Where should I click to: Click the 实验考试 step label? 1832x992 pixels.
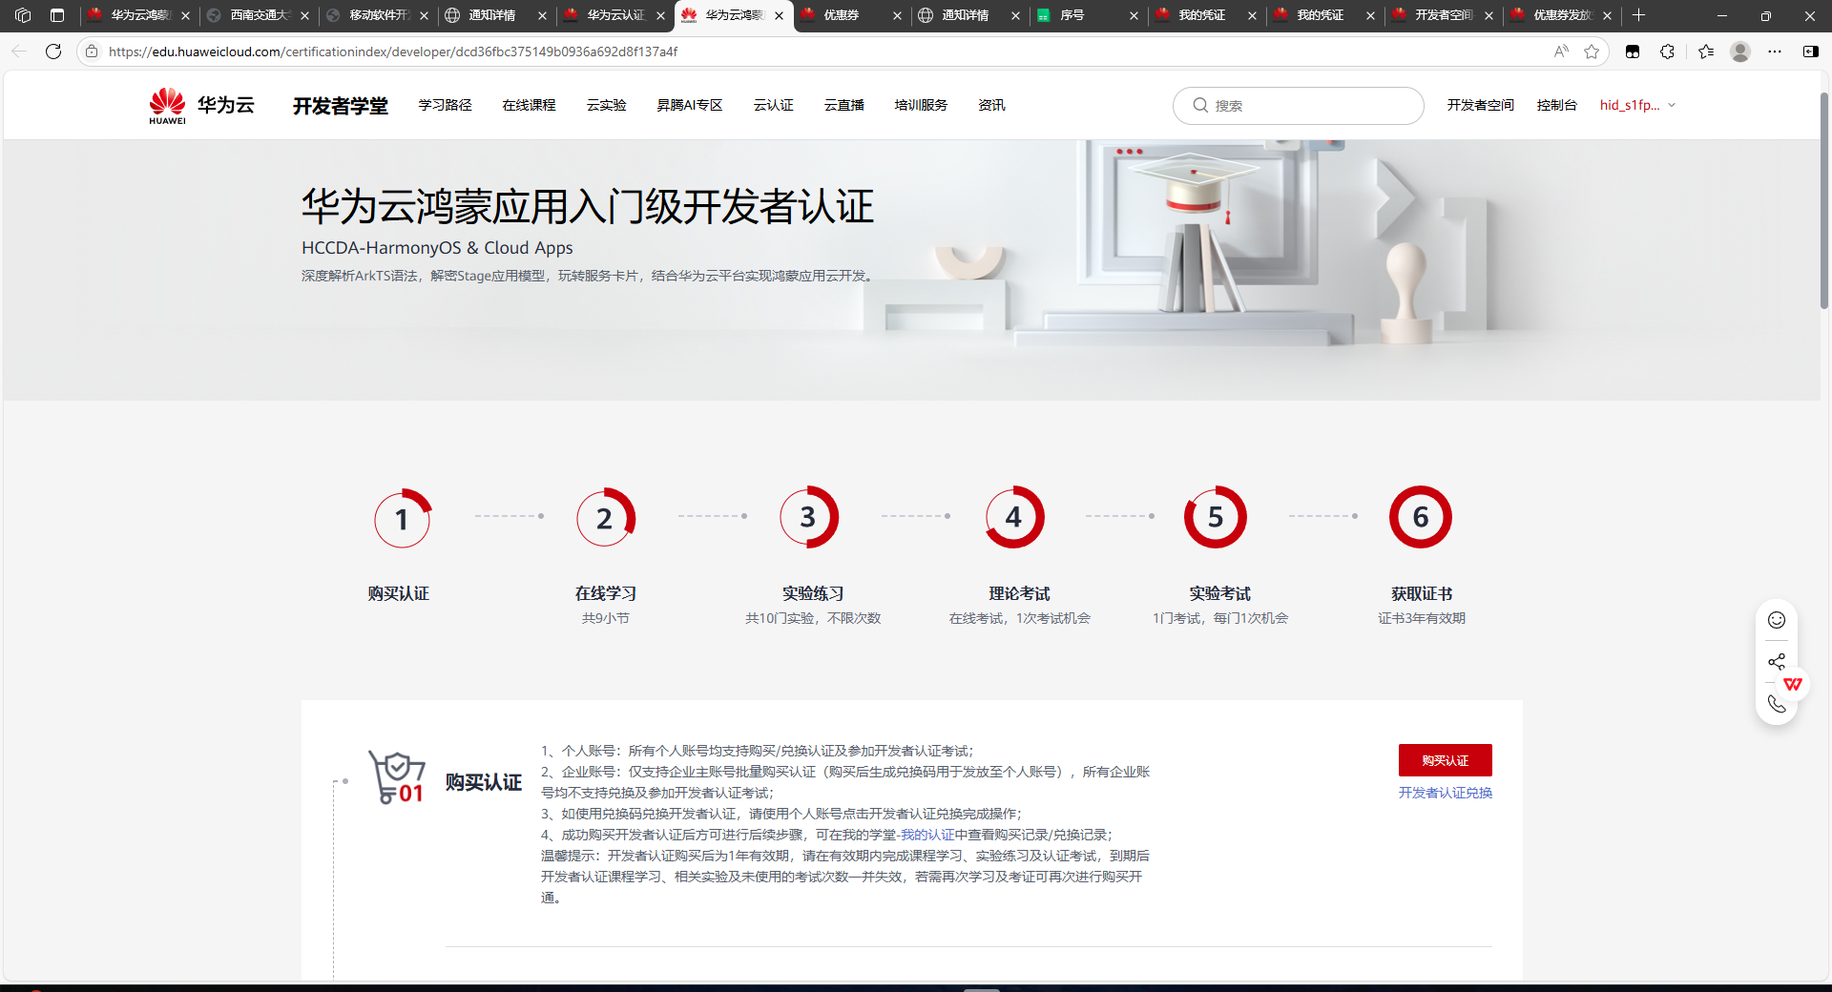tap(1219, 593)
